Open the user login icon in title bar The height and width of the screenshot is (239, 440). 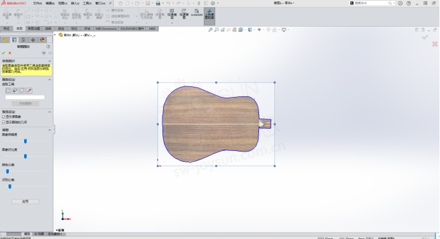tap(401, 3)
